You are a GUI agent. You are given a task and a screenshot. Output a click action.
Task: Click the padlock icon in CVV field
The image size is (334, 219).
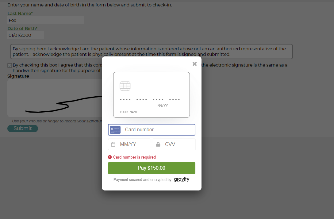click(158, 144)
